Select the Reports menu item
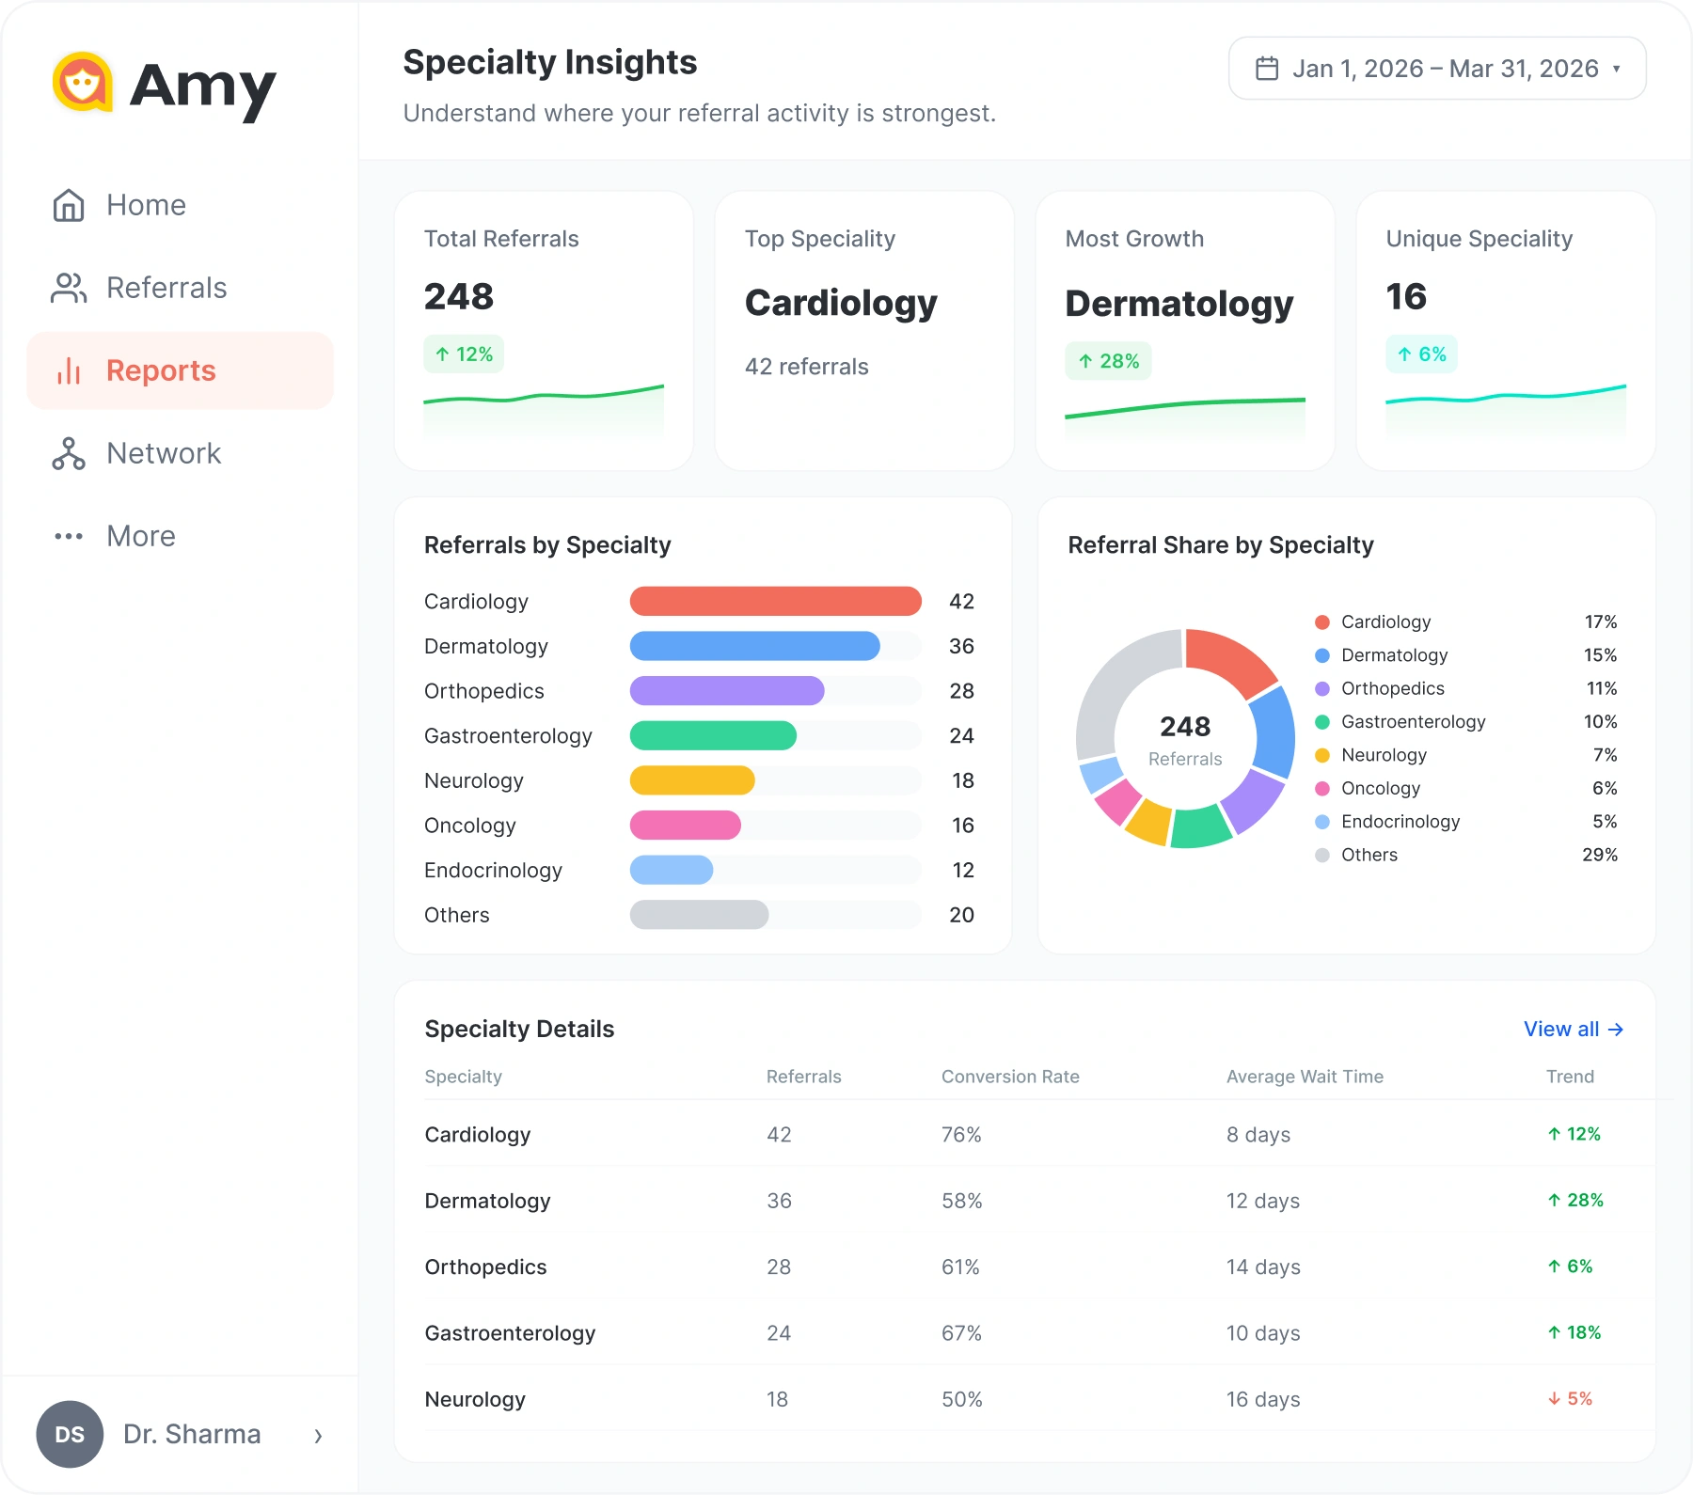This screenshot has width=1693, height=1495. click(x=181, y=370)
